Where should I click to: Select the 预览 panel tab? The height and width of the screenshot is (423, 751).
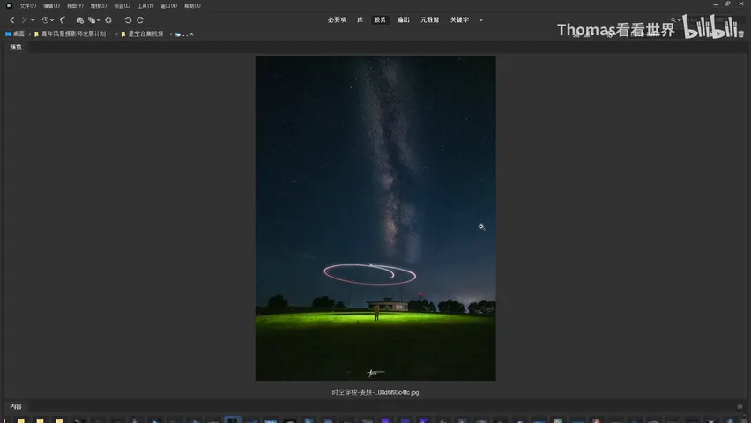point(16,48)
